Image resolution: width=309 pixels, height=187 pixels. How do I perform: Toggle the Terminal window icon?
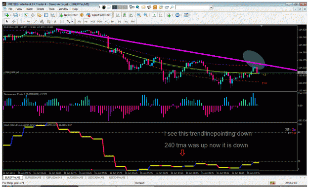tap(46, 15)
